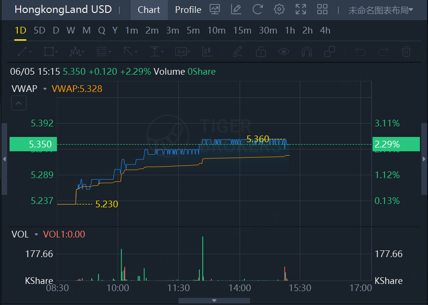The image size is (428, 305).
Task: Delete drawings with the trash icon
Action: coord(406,51)
